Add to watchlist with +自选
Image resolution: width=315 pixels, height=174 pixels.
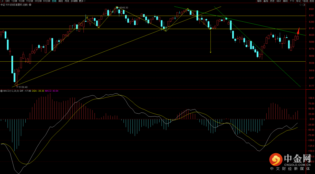pyautogui.click(x=305, y=1)
